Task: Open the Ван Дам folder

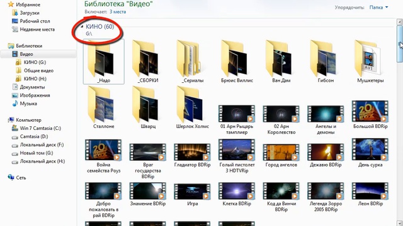Action: pos(281,62)
